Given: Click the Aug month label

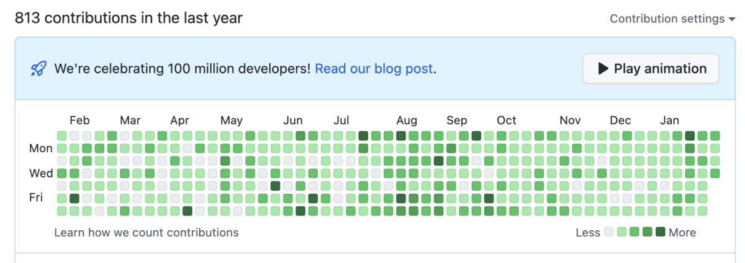Looking at the screenshot, I should point(407,120).
